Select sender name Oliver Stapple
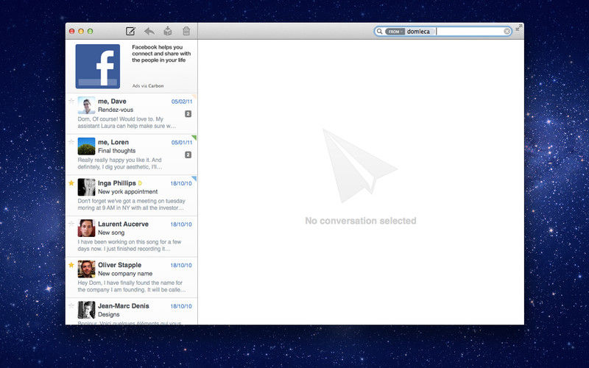589x368 pixels. pos(119,265)
